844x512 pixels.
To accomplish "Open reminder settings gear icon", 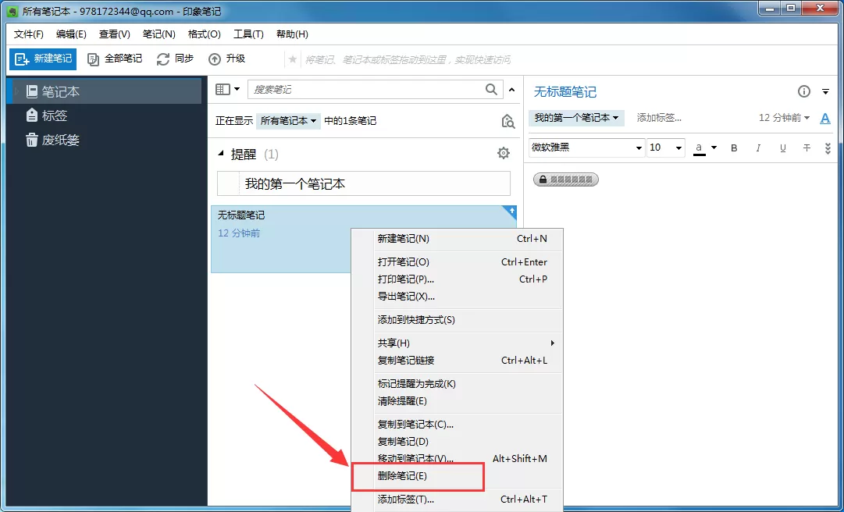I will pos(504,153).
